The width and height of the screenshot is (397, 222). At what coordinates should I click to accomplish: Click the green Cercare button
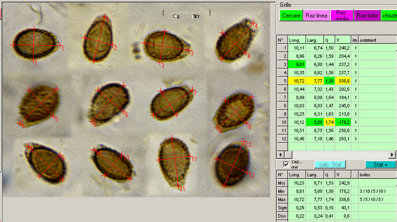point(291,16)
